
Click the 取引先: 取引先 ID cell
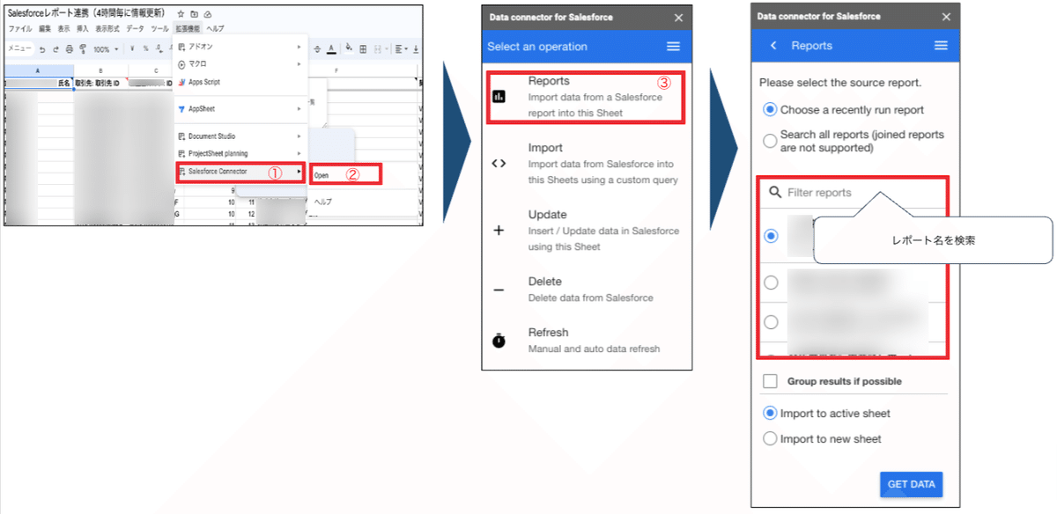(100, 84)
